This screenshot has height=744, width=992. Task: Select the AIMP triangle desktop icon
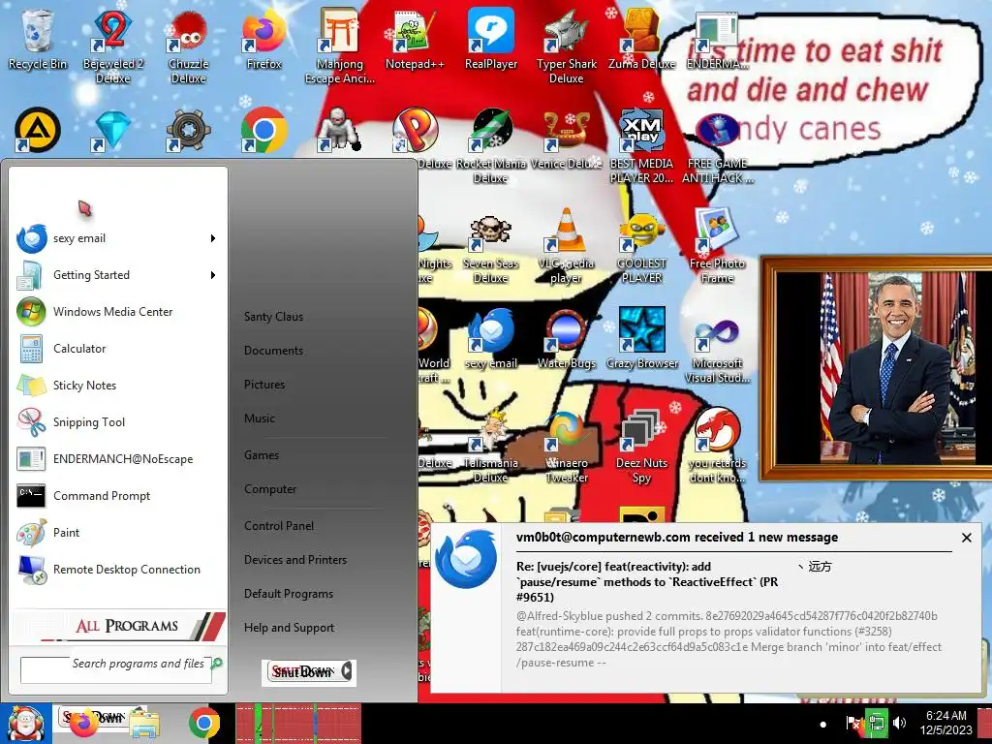(38, 131)
